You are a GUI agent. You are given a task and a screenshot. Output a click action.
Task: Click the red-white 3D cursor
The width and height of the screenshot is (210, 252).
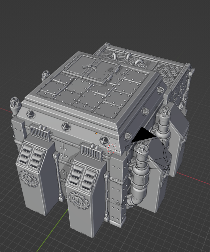[112, 149]
